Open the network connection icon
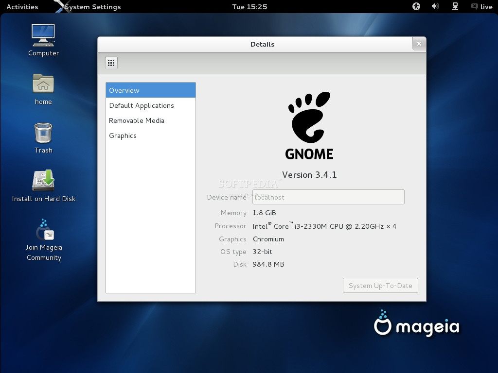This screenshot has height=373, width=498. 455,6
